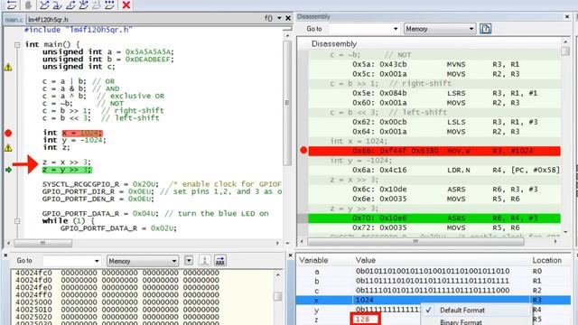
Task: Select variable a row in Locals
Action: pos(433,272)
